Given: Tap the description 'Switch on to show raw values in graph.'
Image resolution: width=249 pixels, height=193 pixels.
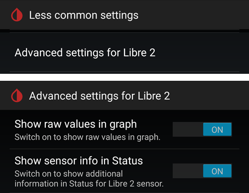Looking at the screenshot, I should pos(88,137).
